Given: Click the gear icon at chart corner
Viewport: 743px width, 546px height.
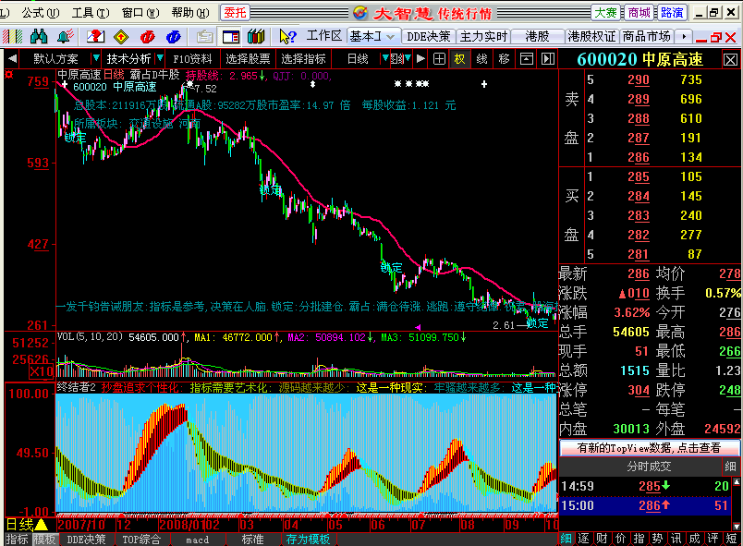Looking at the screenshot, I should pos(8,74).
